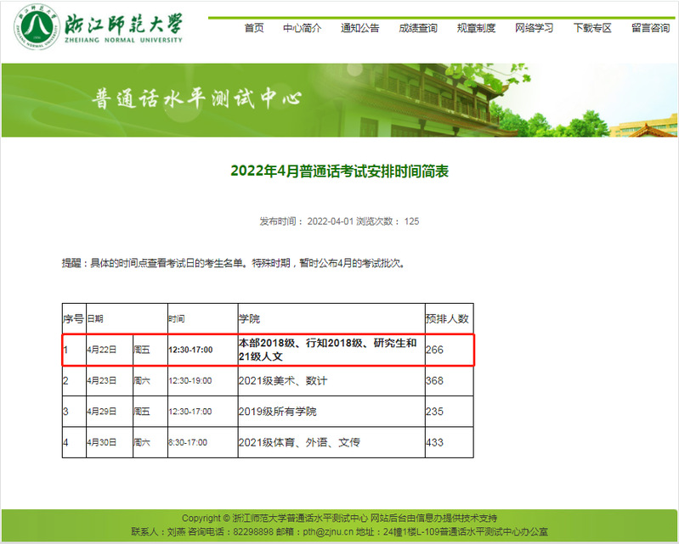Select the highlighted 本部2018级 row text
This screenshot has width=679, height=544.
tap(327, 350)
